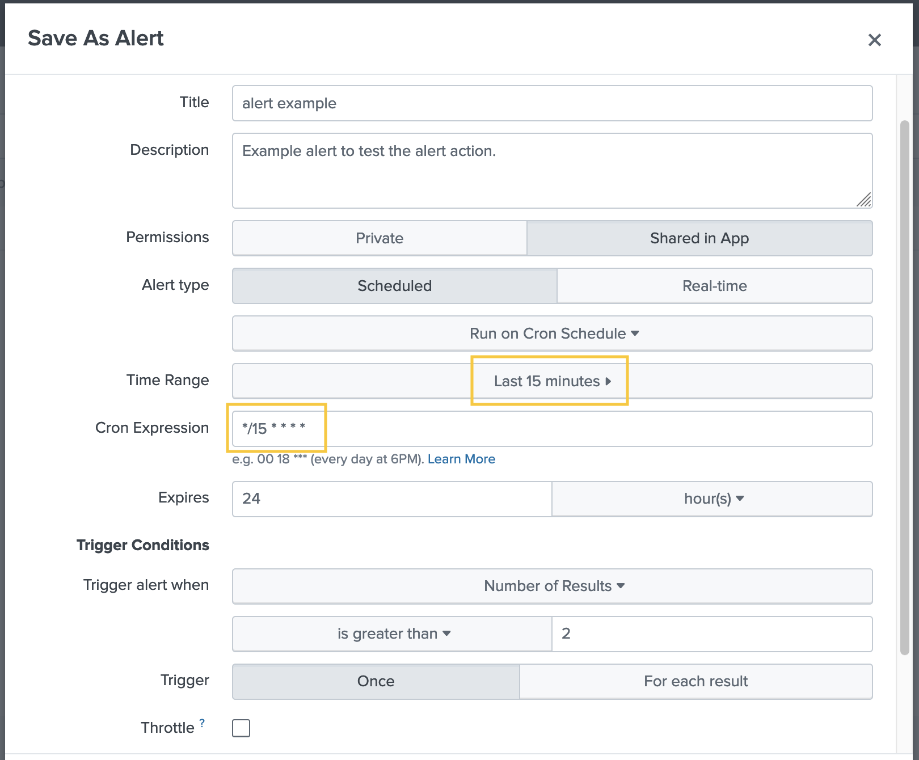This screenshot has width=919, height=760.
Task: Set trigger to For each result
Action: [x=695, y=681]
